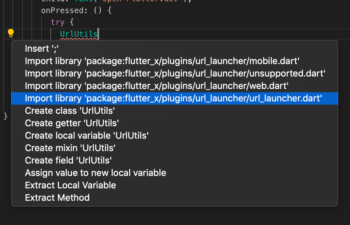Screen dimensions: 350x225
Task: Click the opening brace after 'try'
Action: tap(72, 22)
